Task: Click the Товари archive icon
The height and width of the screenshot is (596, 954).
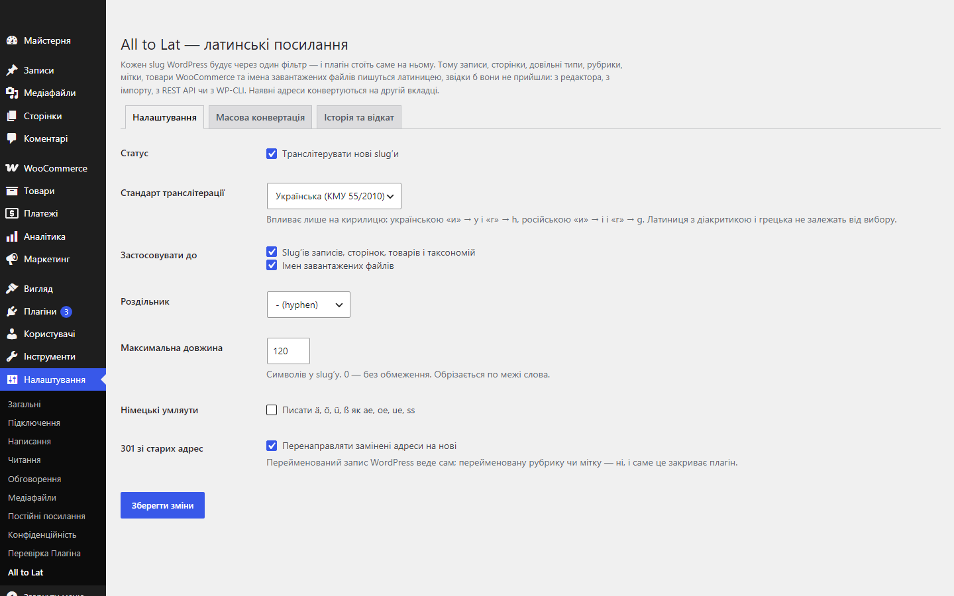Action: tap(12, 191)
